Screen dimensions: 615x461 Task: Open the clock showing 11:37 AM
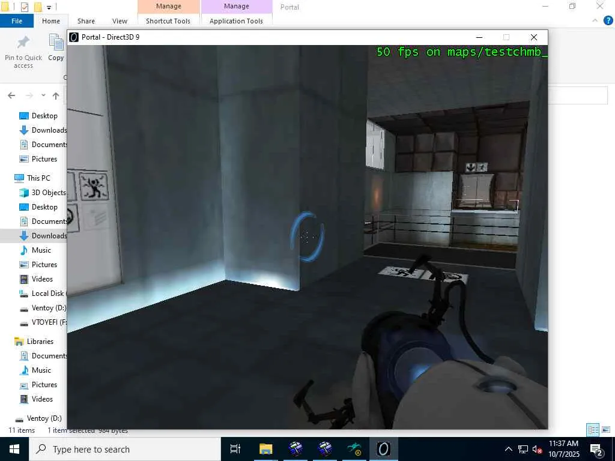[563, 449]
